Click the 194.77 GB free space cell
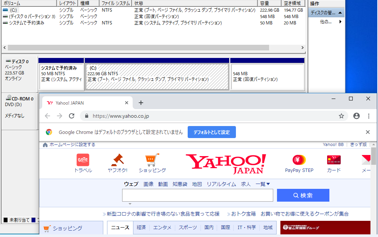Image resolution: width=378 pixels, height=237 pixels. 293,10
